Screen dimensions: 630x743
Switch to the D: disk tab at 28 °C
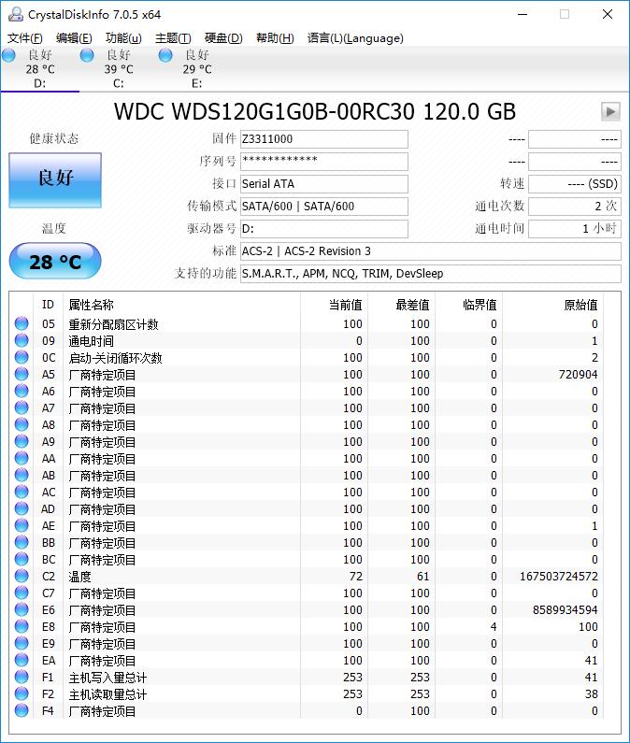[x=40, y=69]
